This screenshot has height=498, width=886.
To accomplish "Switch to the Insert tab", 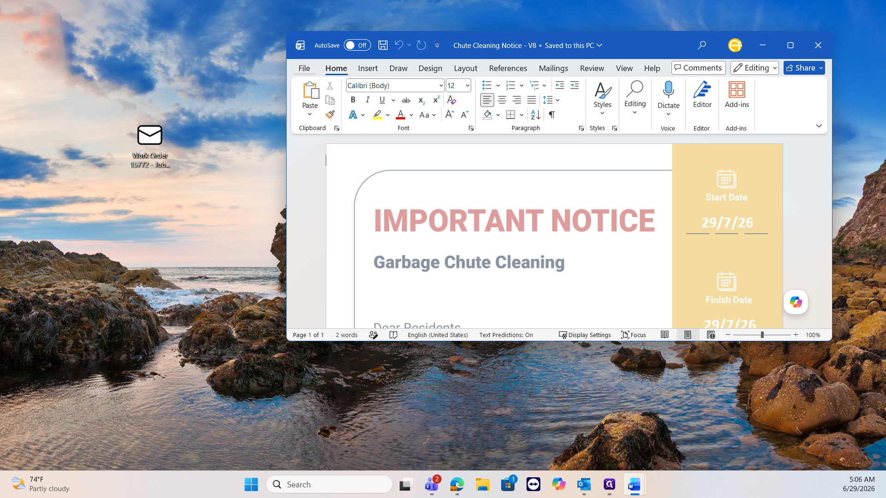I will [368, 68].
